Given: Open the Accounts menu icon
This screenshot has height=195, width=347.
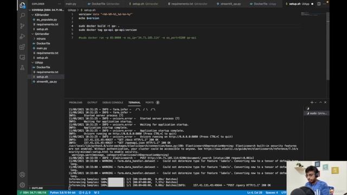Looking at the screenshot, I should point(22,174).
